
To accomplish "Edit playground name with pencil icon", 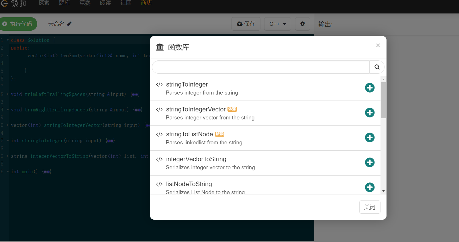I will pos(69,24).
